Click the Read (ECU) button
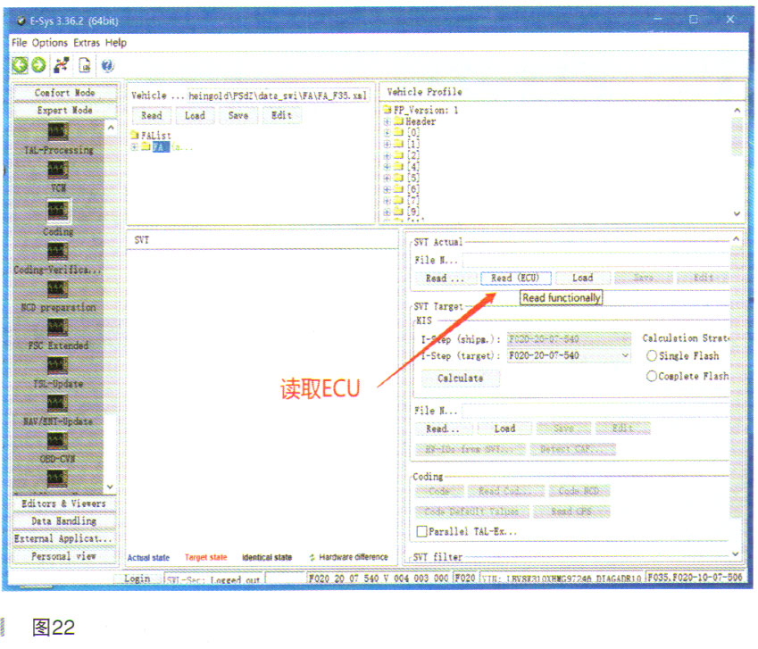This screenshot has height=649, width=758. 515,278
